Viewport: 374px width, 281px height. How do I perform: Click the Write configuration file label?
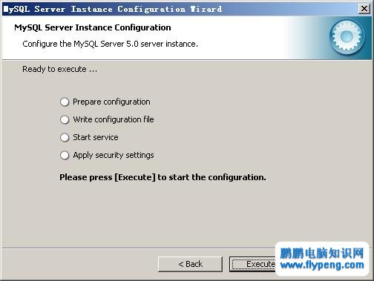click(x=114, y=119)
